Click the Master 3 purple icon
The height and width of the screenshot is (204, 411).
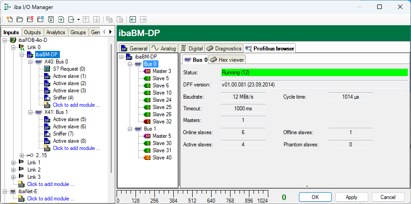[147, 71]
